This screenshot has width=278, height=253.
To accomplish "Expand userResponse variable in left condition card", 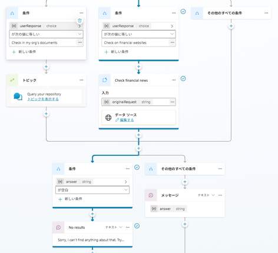I will [80, 26].
